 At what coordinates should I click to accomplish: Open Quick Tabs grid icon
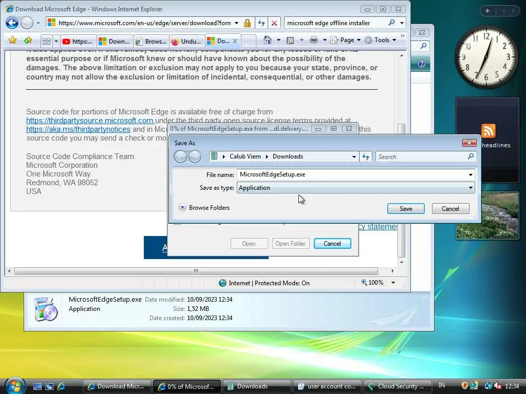click(46, 41)
